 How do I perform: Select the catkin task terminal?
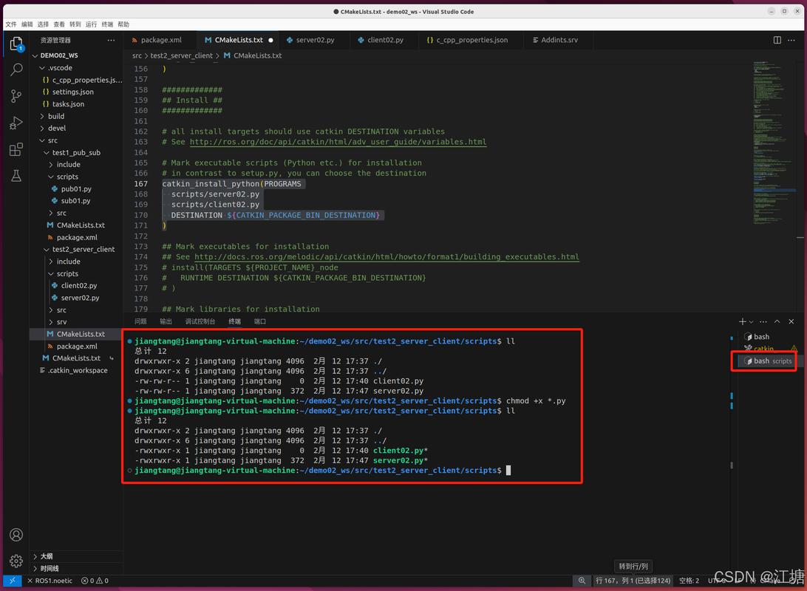[x=767, y=349]
